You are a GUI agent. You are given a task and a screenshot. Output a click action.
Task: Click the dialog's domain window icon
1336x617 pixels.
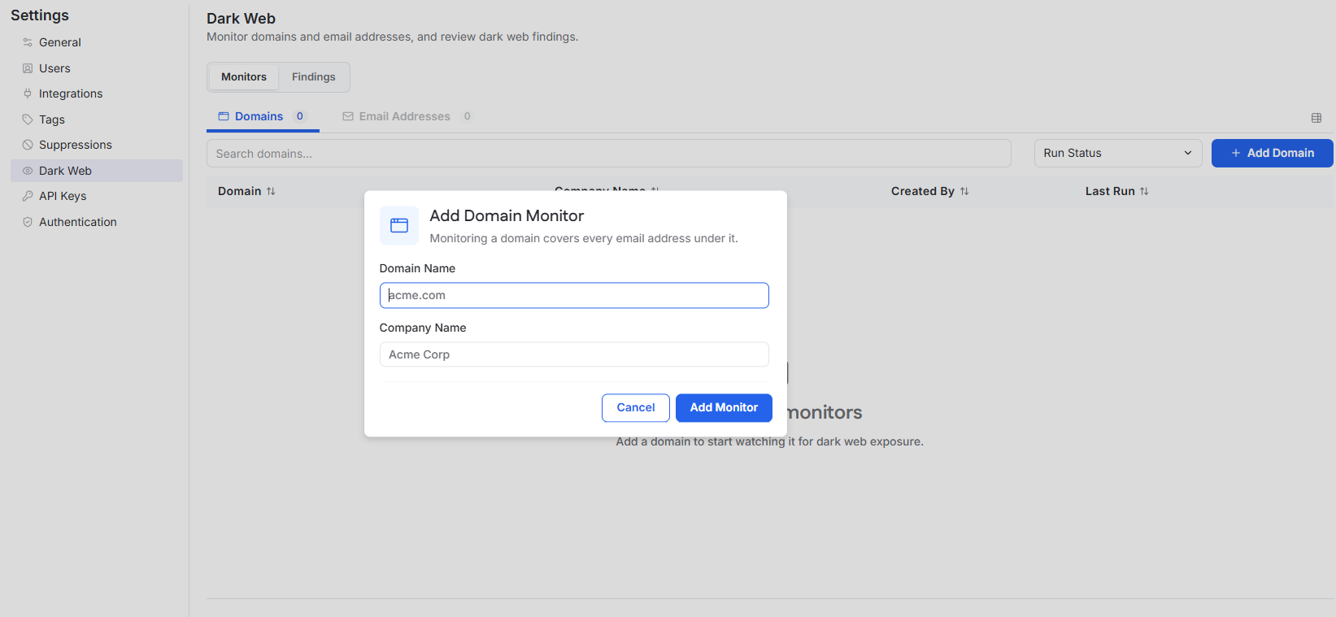(x=399, y=225)
